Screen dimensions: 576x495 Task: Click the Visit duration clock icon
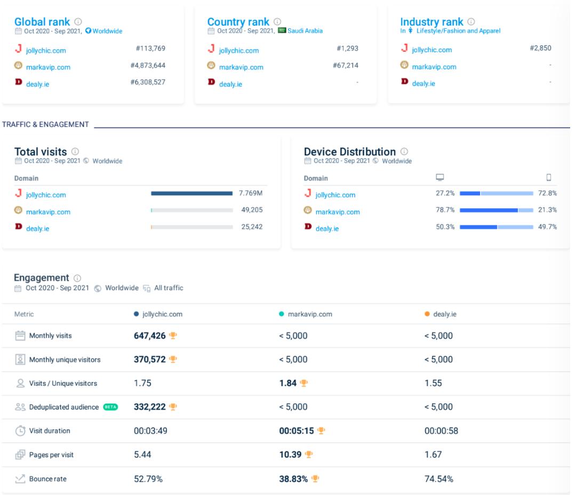(20, 430)
